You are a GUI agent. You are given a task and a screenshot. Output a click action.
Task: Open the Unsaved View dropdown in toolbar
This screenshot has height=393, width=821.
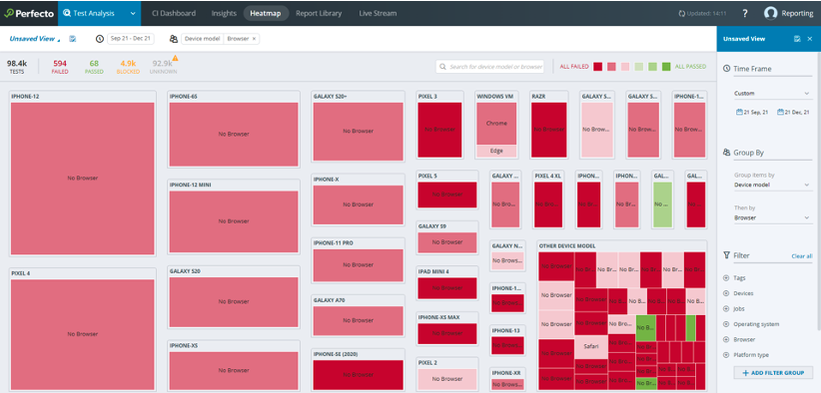35,39
